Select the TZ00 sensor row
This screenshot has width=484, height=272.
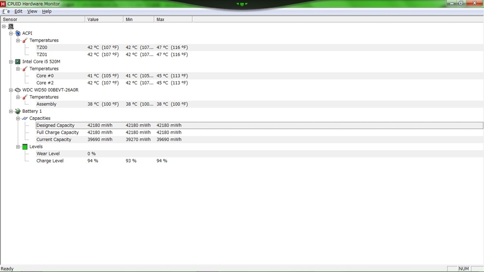click(259, 48)
